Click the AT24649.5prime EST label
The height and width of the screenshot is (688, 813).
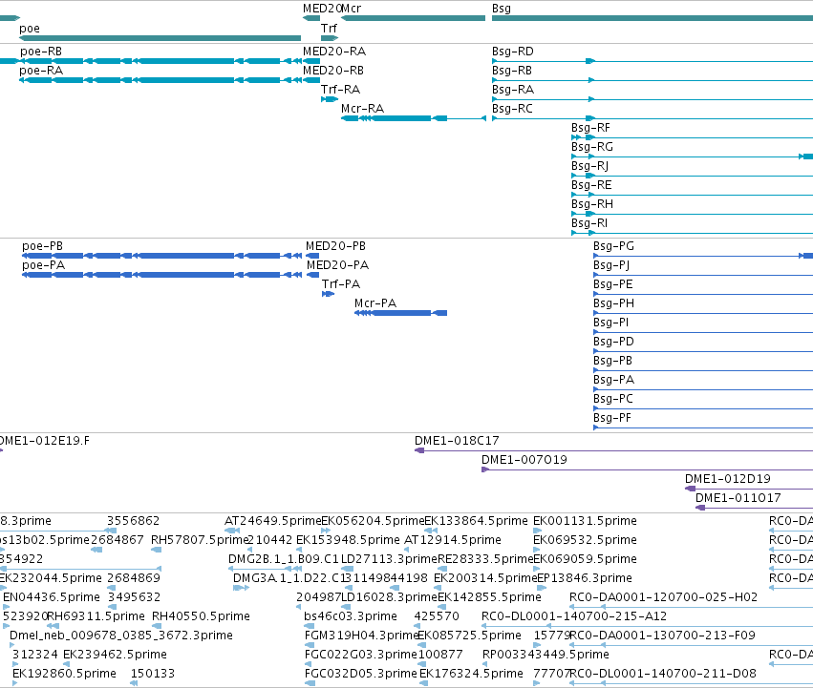(x=272, y=521)
